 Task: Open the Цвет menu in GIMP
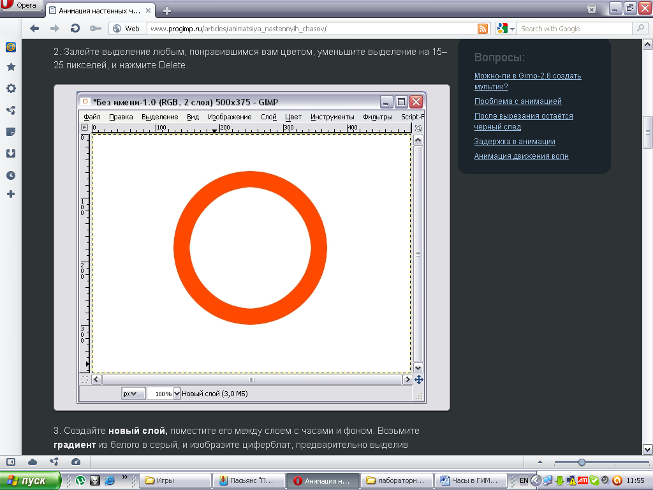click(293, 117)
